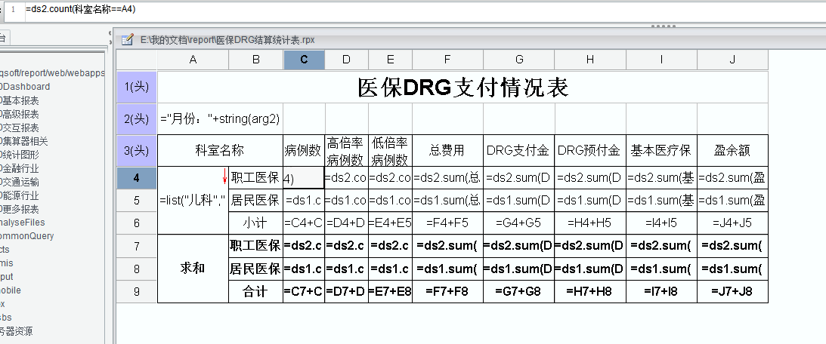826x344 pixels.
Task: Click into the formula bar expression field
Action: (x=378, y=8)
